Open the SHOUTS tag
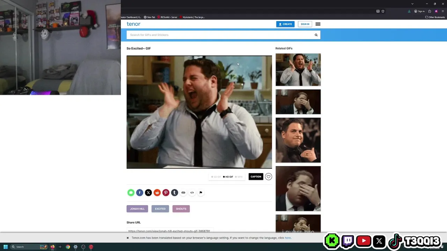 pyautogui.click(x=181, y=209)
